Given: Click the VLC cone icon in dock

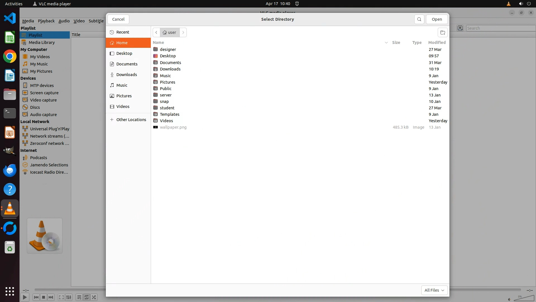Looking at the screenshot, I should tap(10, 209).
